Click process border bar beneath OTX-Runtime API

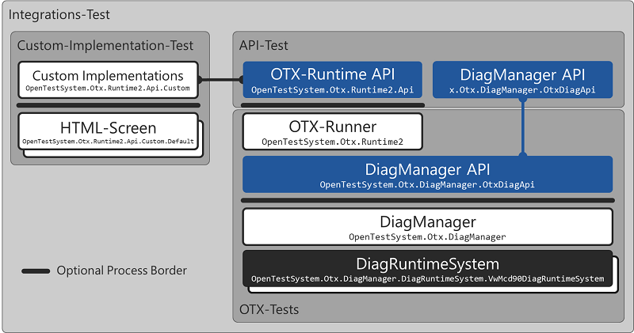pyautogui.click(x=332, y=104)
